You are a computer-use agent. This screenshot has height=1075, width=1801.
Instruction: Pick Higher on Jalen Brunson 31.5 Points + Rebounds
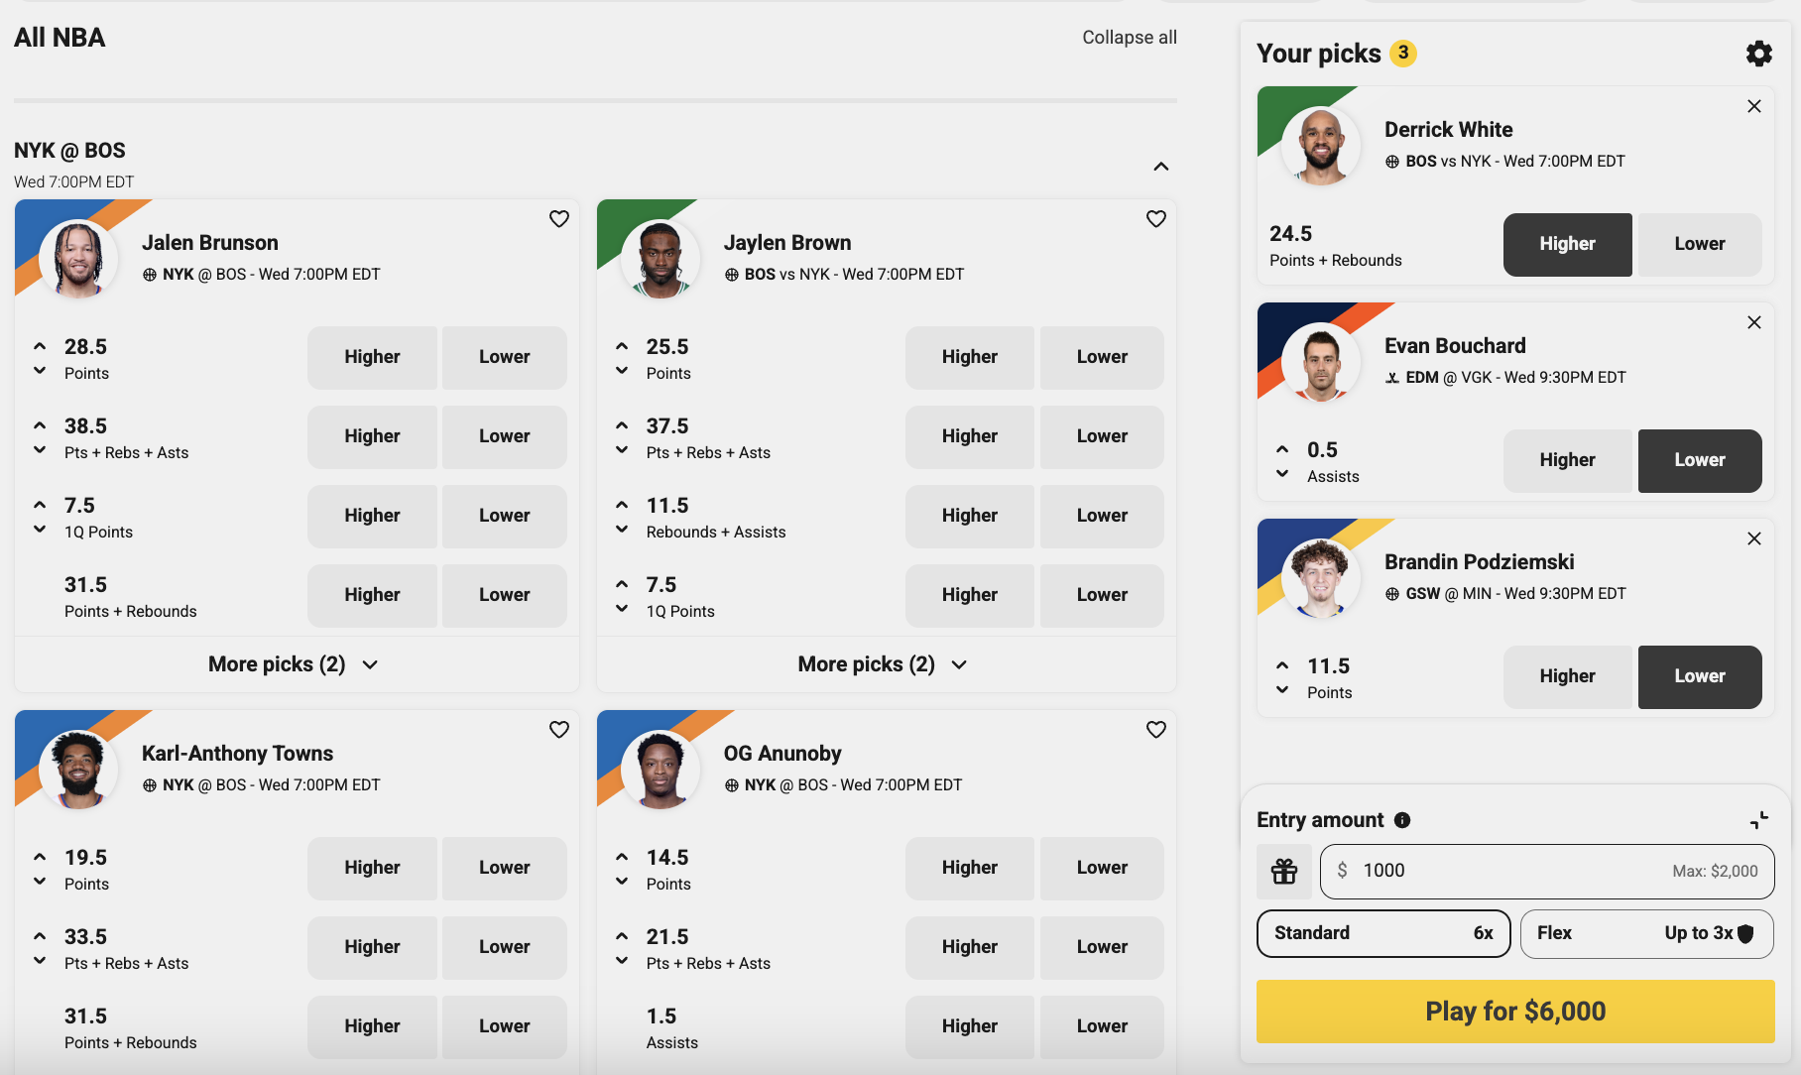[x=372, y=595]
